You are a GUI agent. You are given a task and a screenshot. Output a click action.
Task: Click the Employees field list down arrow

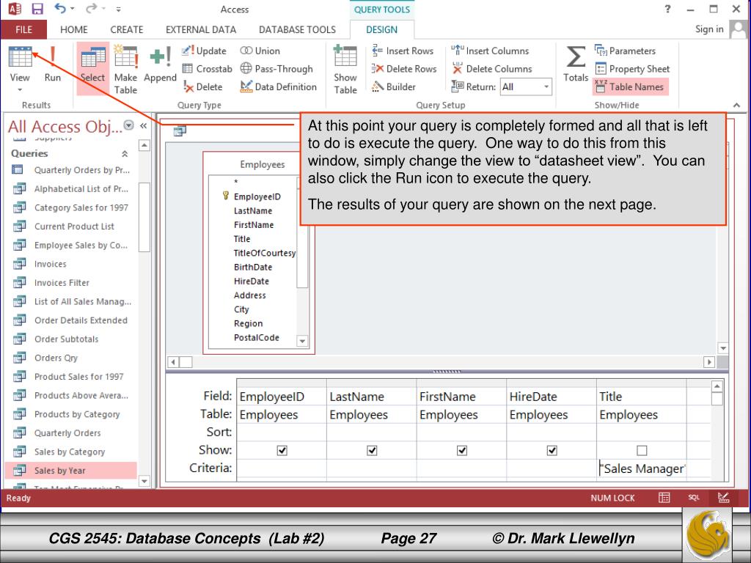pyautogui.click(x=302, y=342)
